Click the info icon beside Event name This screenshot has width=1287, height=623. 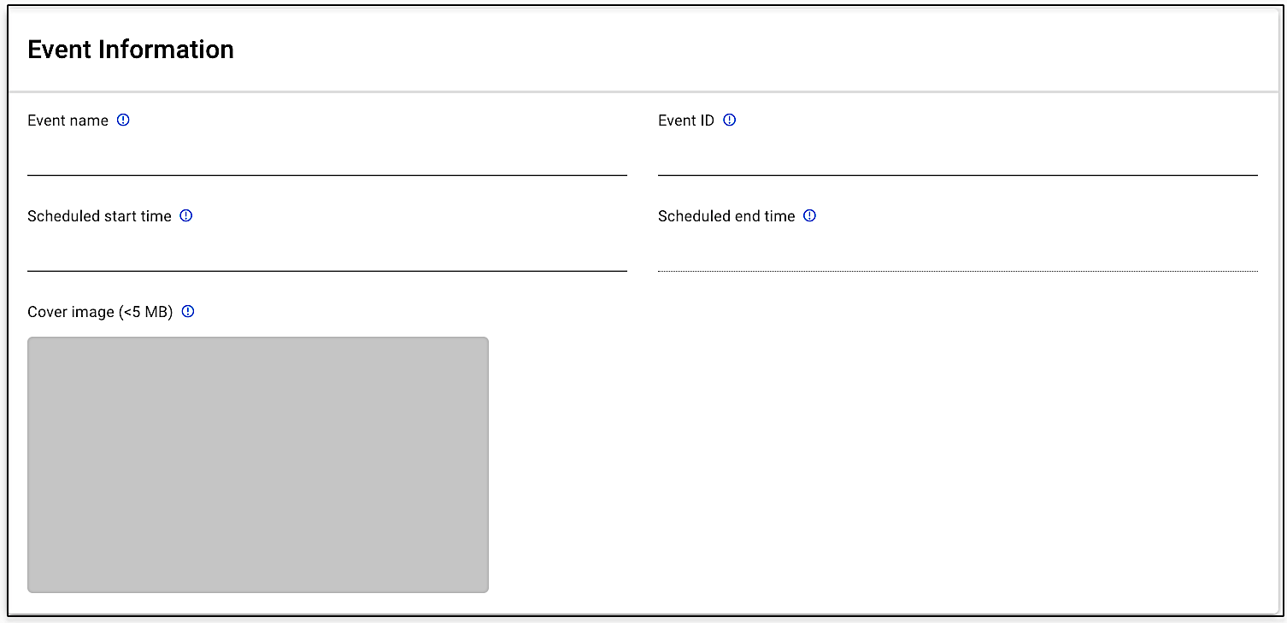coord(123,120)
